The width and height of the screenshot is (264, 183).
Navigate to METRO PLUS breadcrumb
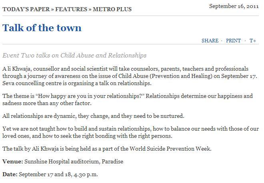(x=112, y=9)
